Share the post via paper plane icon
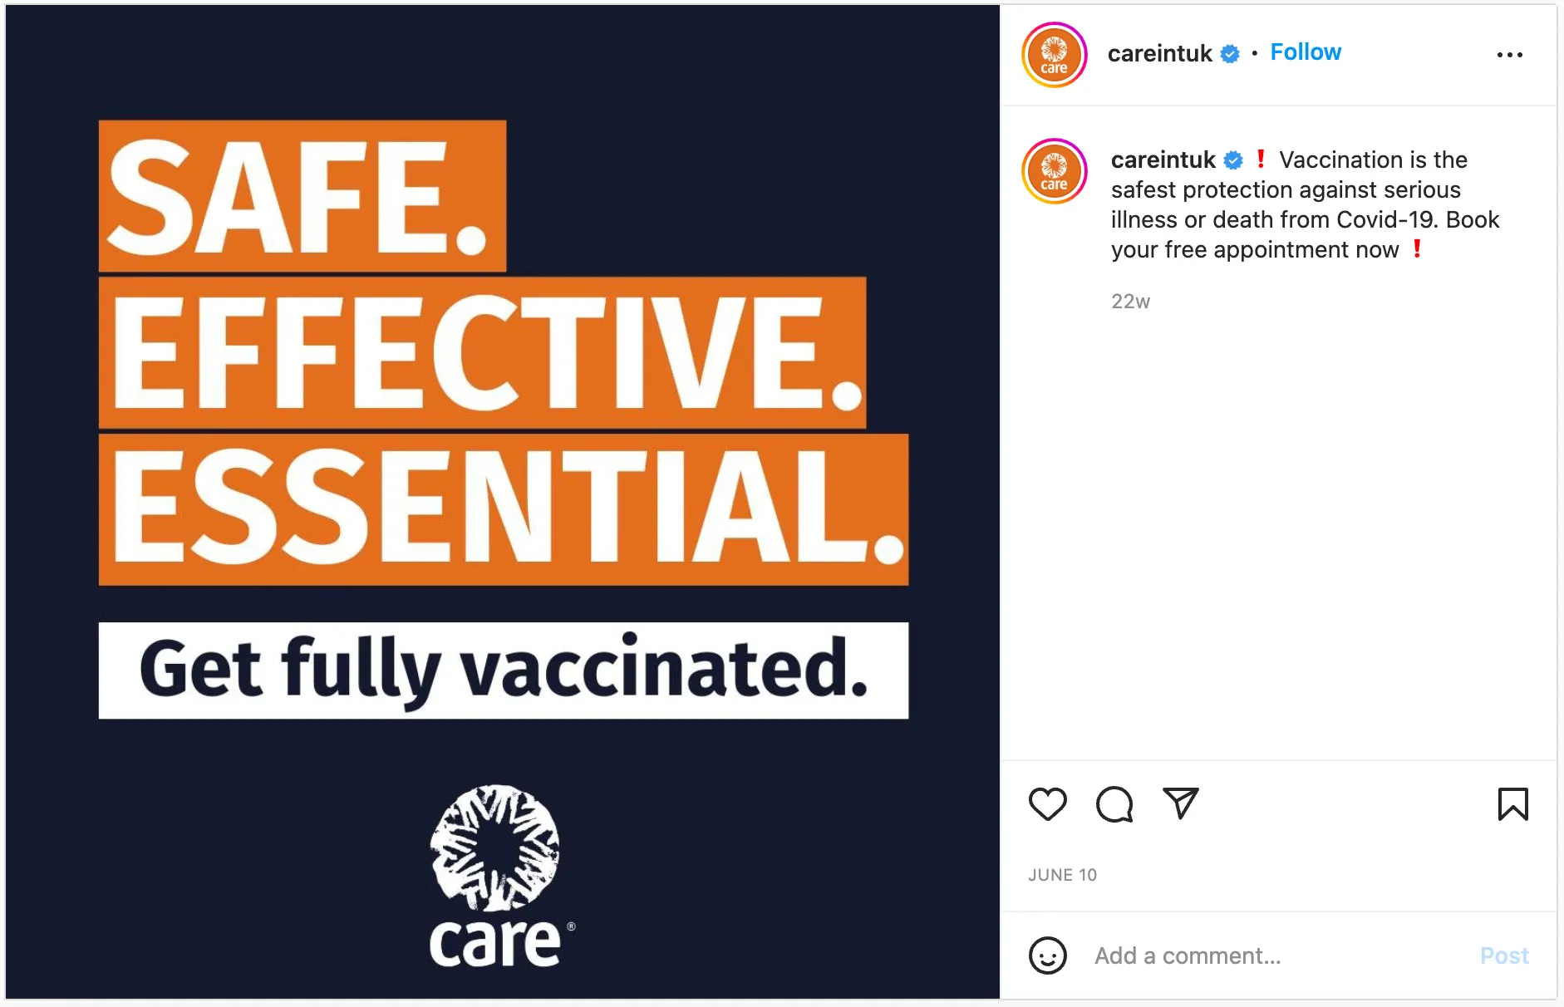 [1180, 803]
